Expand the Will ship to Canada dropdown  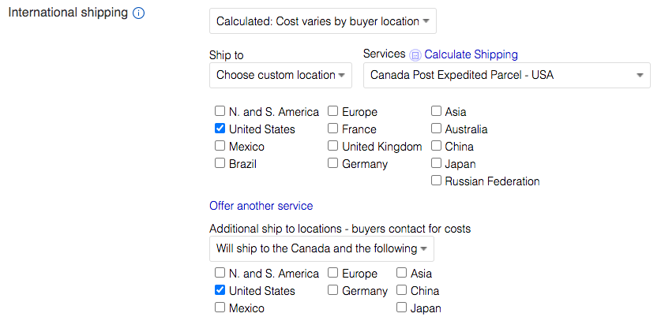click(x=321, y=248)
